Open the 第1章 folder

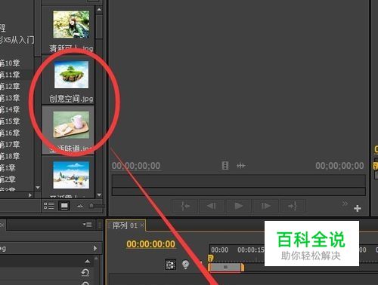[x=8, y=167]
